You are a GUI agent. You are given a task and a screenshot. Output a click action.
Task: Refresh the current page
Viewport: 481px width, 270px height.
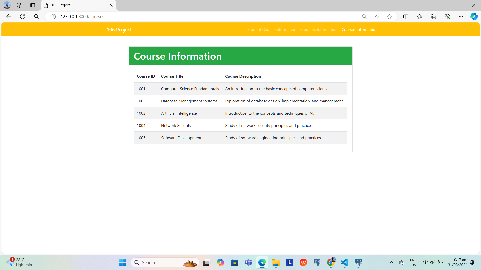[23, 16]
